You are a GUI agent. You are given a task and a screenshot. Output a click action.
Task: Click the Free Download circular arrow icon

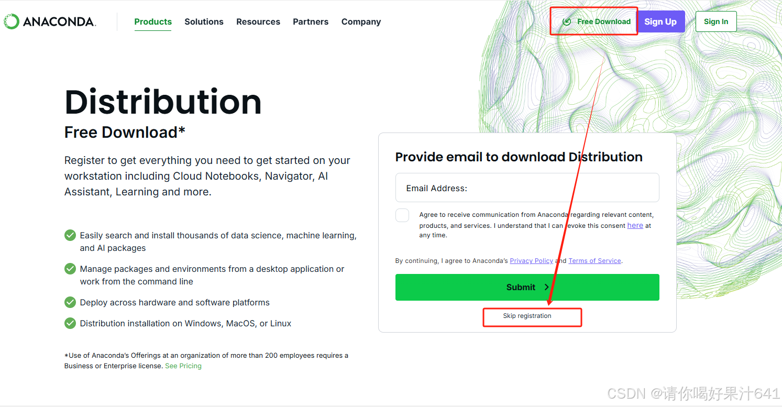tap(566, 21)
